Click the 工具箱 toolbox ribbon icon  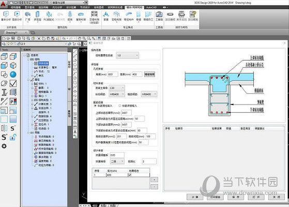pyautogui.click(x=159, y=16)
